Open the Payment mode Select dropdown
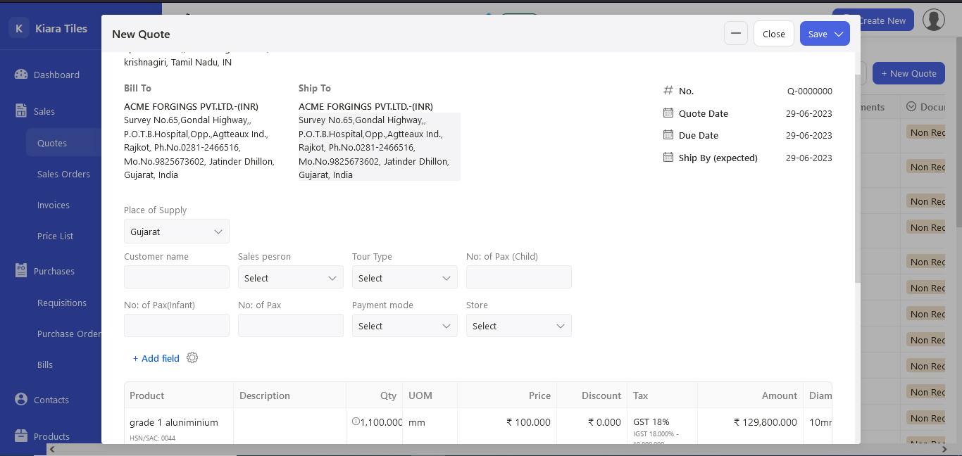962x456 pixels. 405,326
